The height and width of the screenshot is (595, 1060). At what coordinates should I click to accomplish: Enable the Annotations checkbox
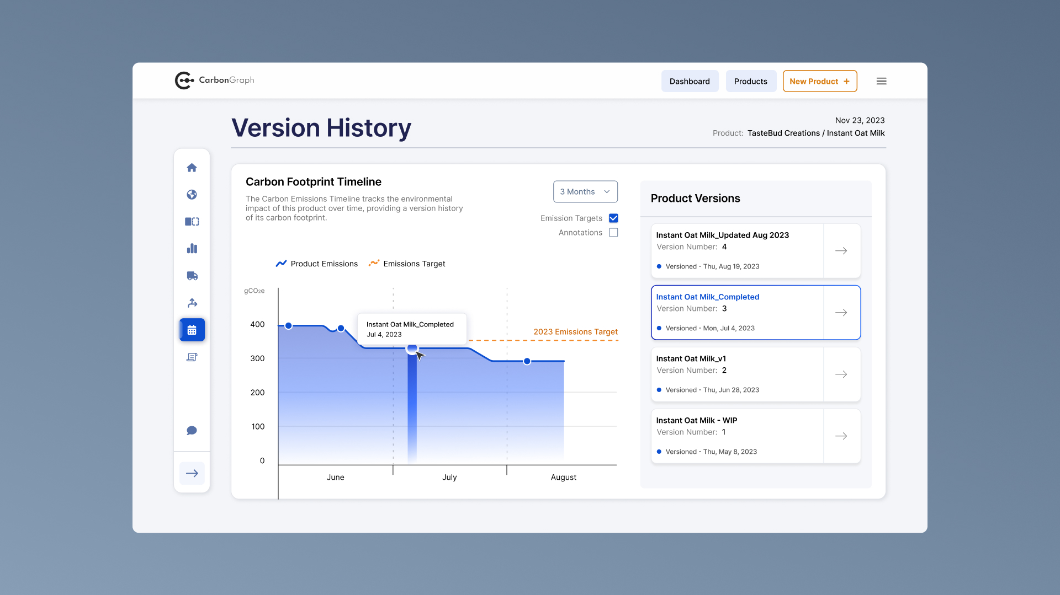(x=613, y=232)
